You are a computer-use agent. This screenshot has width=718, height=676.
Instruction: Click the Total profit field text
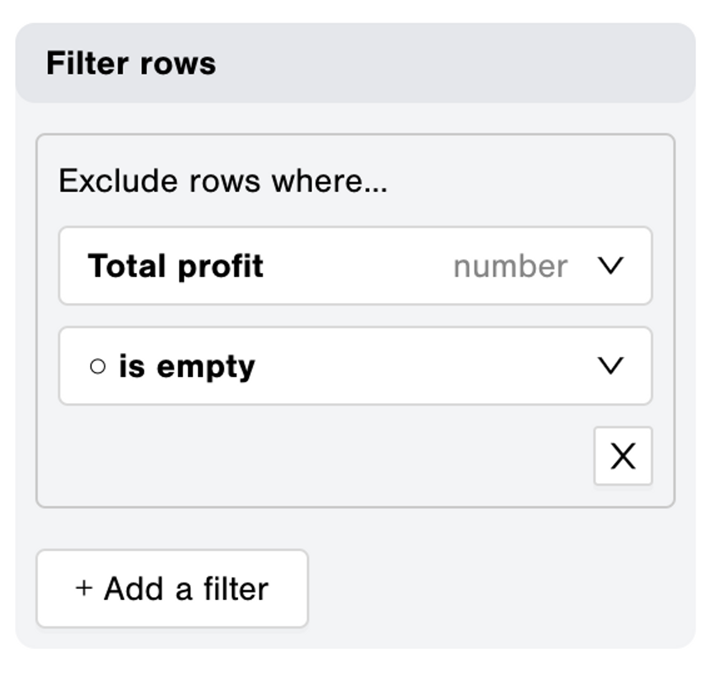point(175,265)
